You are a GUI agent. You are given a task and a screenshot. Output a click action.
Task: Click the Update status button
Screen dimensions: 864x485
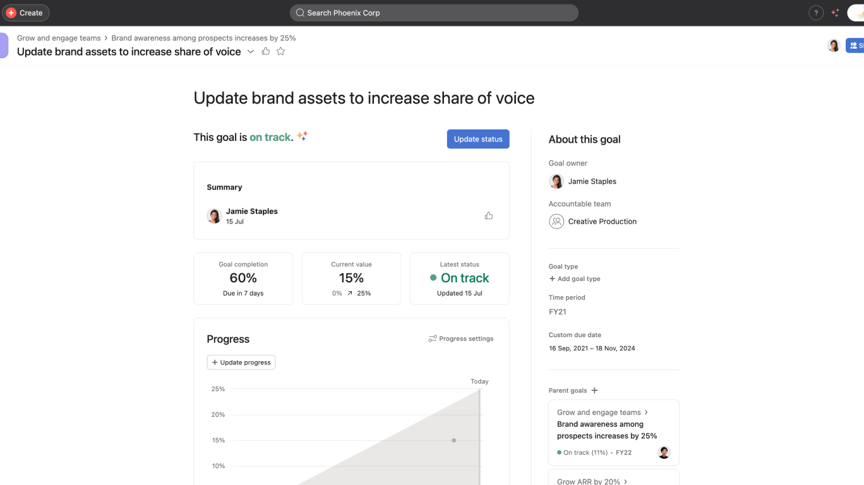pos(478,139)
